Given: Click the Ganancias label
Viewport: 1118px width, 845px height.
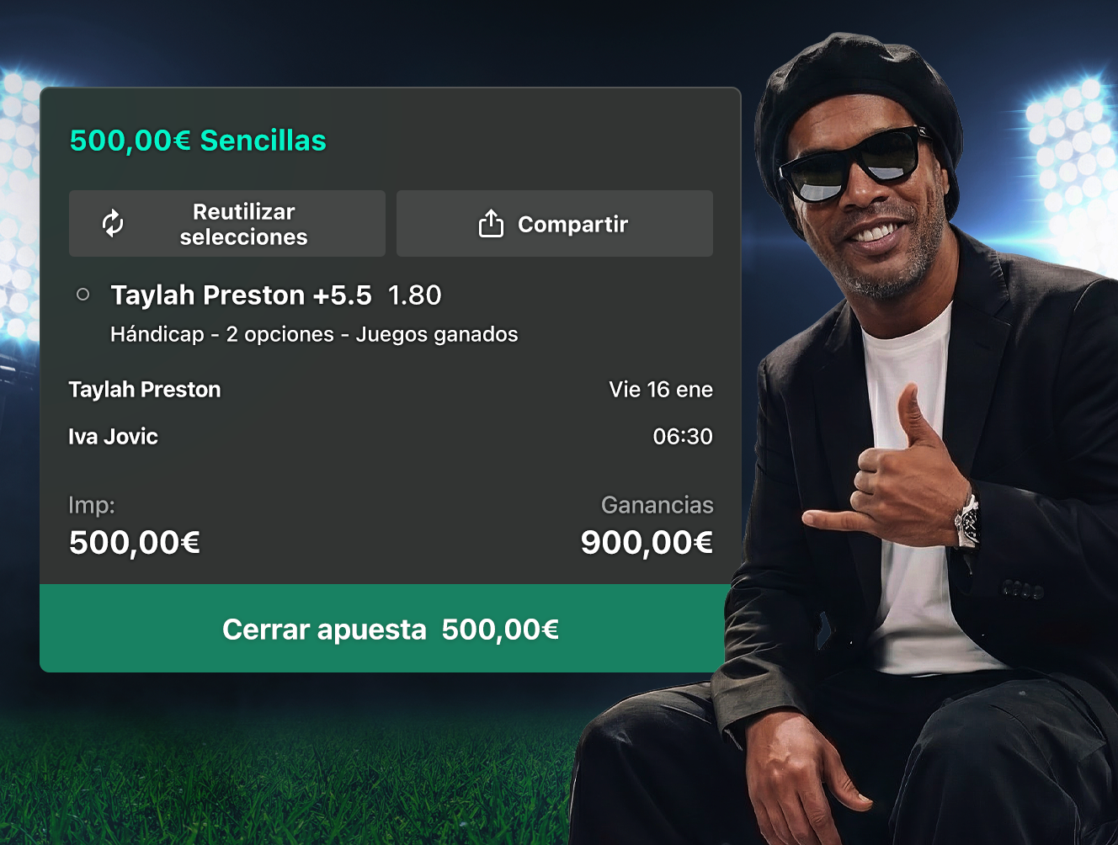Looking at the screenshot, I should coord(657,505).
